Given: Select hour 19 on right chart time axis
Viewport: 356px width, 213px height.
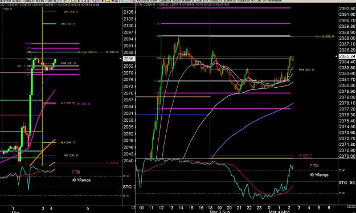Looking at the screenshot, I should click(x=219, y=208).
